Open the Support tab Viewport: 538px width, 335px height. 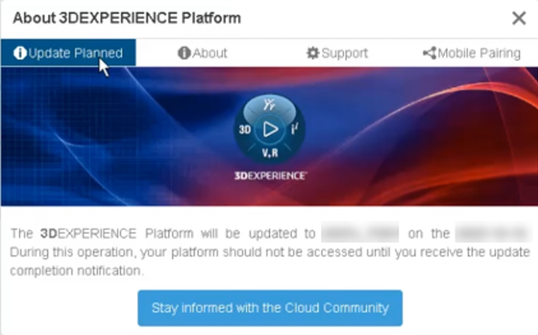tap(337, 53)
